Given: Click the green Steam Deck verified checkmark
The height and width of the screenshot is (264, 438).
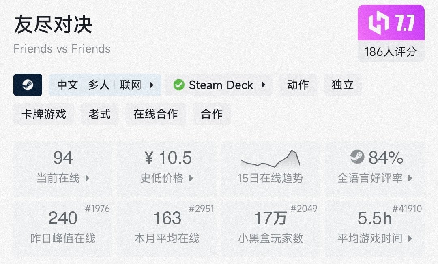Looking at the screenshot, I should tap(178, 85).
